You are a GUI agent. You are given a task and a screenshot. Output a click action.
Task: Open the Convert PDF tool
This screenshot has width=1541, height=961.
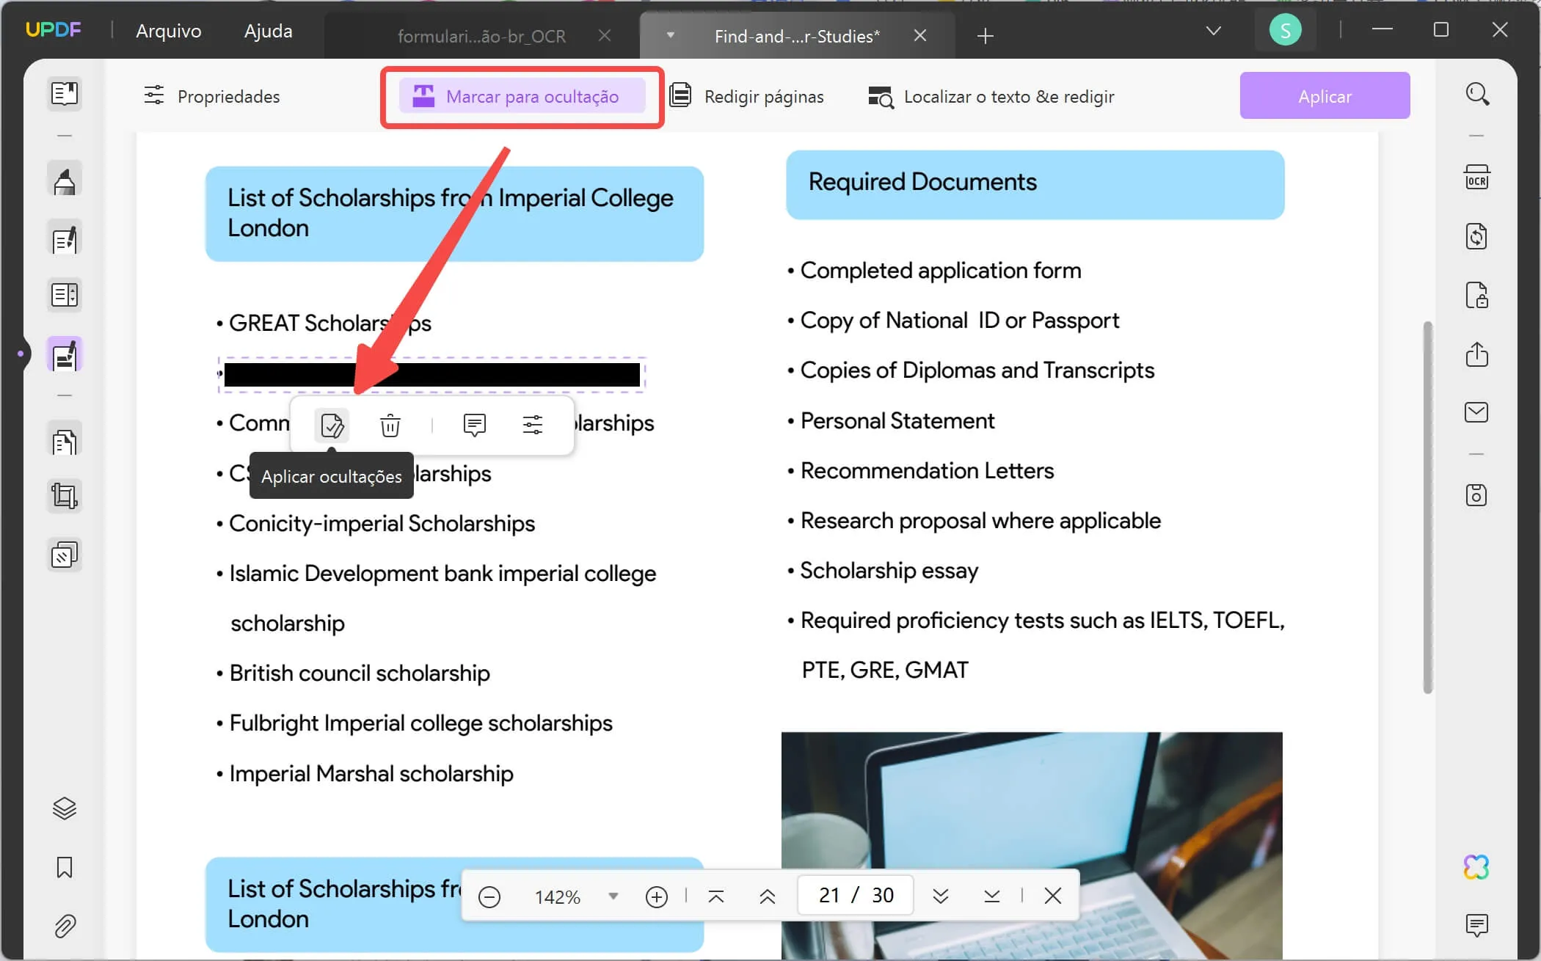point(1477,237)
